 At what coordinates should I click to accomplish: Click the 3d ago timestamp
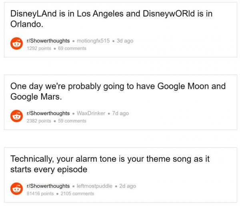(x=125, y=41)
